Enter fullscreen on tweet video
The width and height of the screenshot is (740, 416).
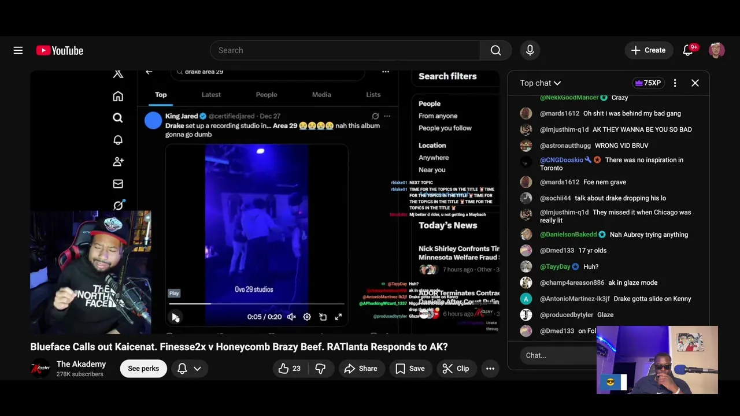(338, 317)
